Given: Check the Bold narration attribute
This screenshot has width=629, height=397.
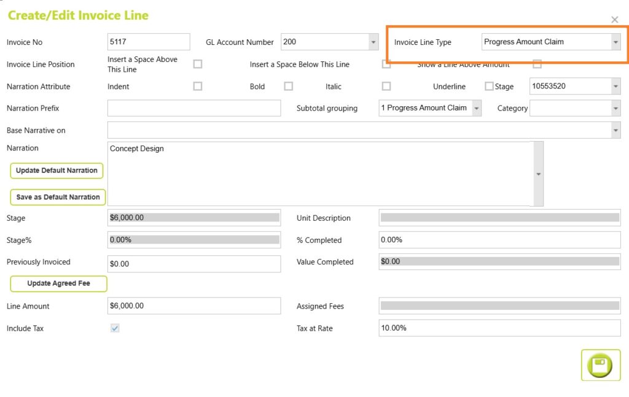Looking at the screenshot, I should (x=289, y=86).
